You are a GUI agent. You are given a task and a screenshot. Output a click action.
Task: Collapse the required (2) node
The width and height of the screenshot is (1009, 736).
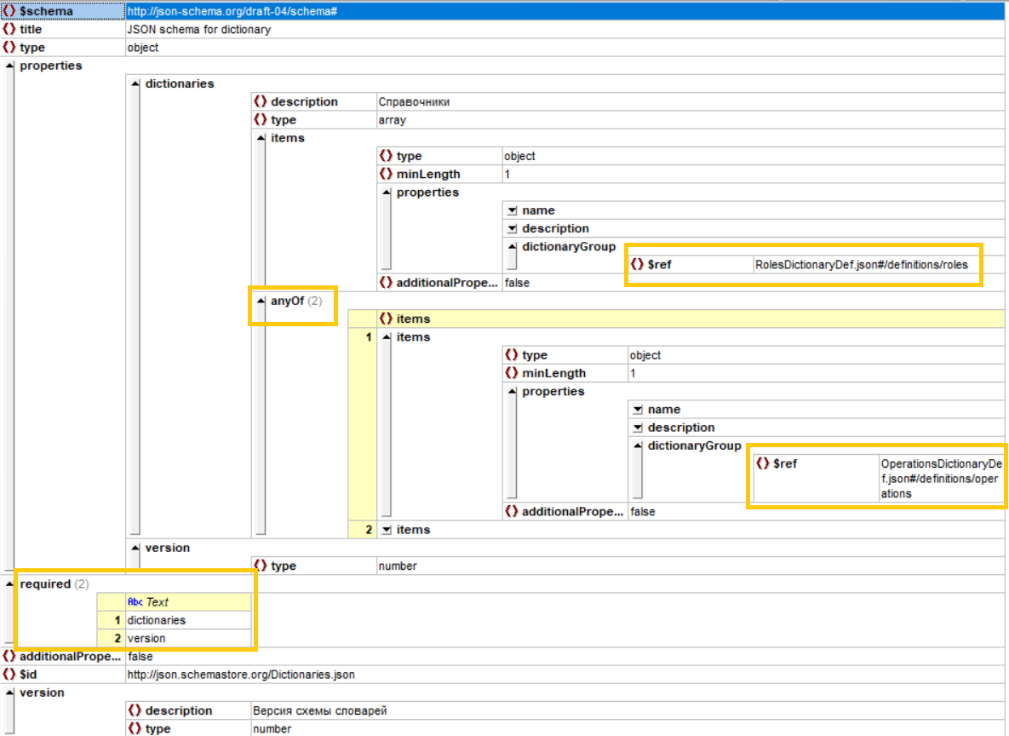[x=9, y=584]
